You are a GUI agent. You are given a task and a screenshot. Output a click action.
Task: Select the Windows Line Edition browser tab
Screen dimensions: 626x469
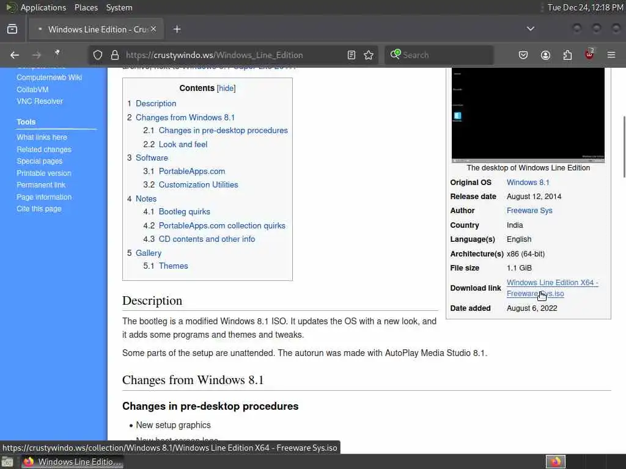(x=96, y=29)
